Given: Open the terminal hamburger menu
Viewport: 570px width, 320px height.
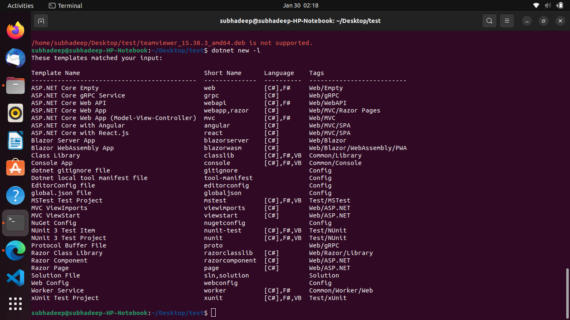Looking at the screenshot, I should pyautogui.click(x=507, y=21).
